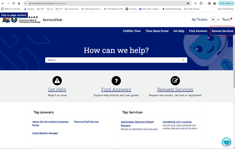235x149 pixels.
Task: Click the Finish update button
Action: (225, 3)
